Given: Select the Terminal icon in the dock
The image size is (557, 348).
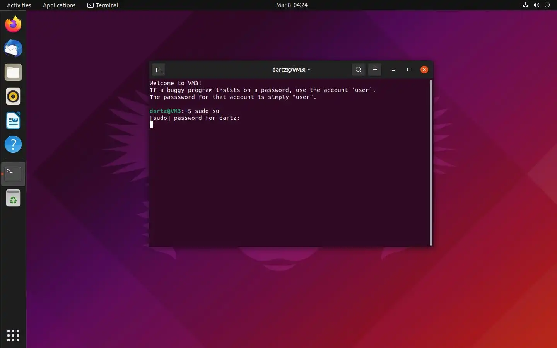Looking at the screenshot, I should (x=13, y=174).
